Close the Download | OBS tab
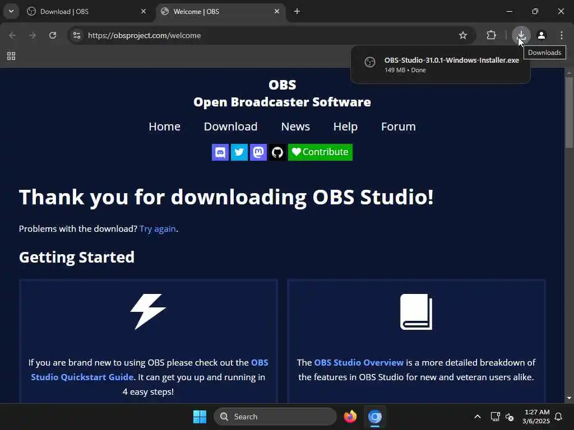Image resolution: width=574 pixels, height=430 pixels. click(143, 11)
